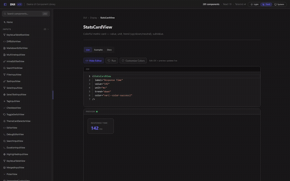This screenshot has width=290, height=181.
Task: Click the EditorView code brackets icon
Action: [x=5, y=128]
